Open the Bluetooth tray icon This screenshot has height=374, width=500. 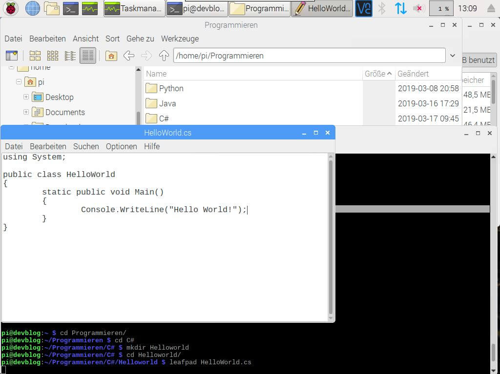tap(382, 8)
